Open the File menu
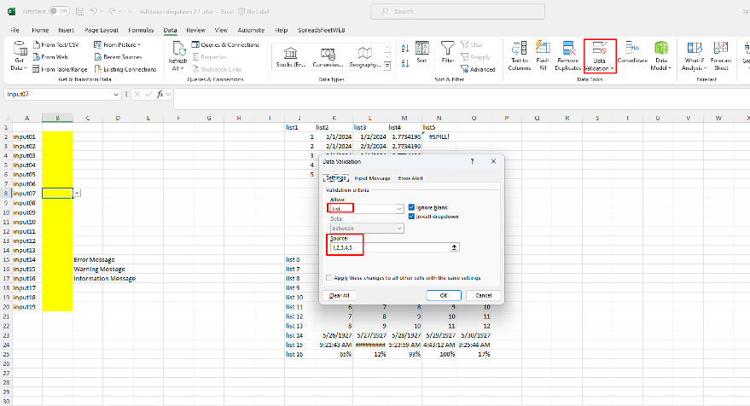 pyautogui.click(x=15, y=30)
